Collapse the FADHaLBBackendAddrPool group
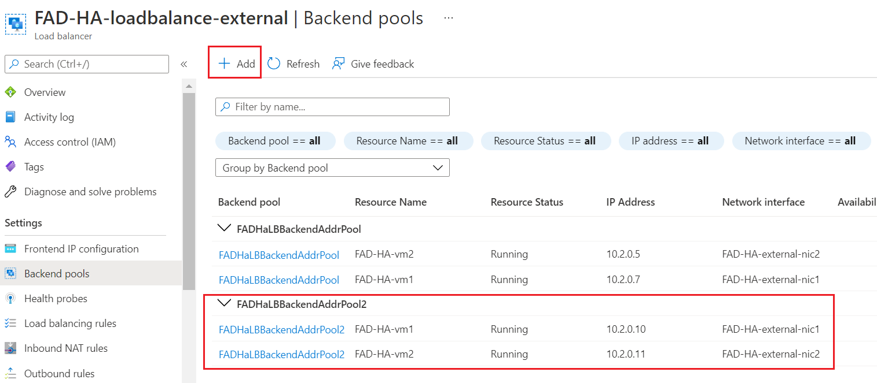The height and width of the screenshot is (383, 877). point(225,228)
